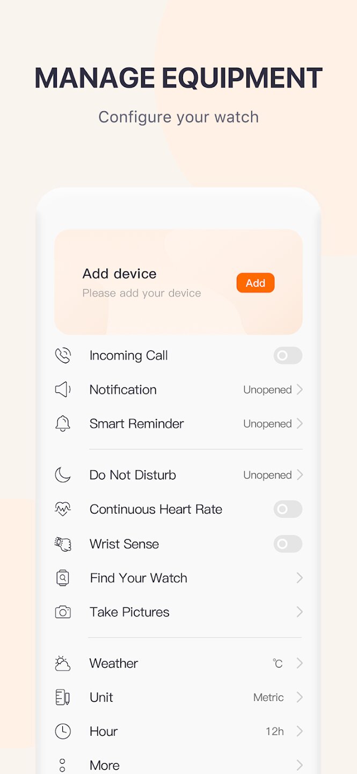Click the Take Pictures camera icon
Viewport: 357px width, 774px height.
(63, 612)
